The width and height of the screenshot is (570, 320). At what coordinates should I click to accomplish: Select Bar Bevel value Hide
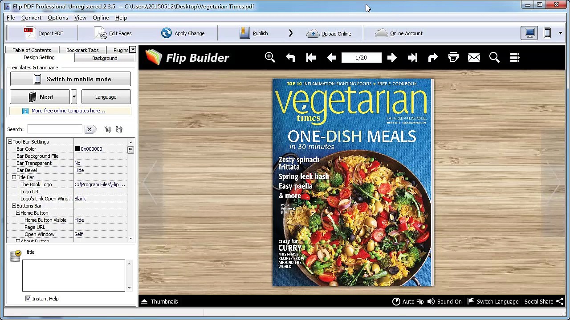[x=79, y=170]
